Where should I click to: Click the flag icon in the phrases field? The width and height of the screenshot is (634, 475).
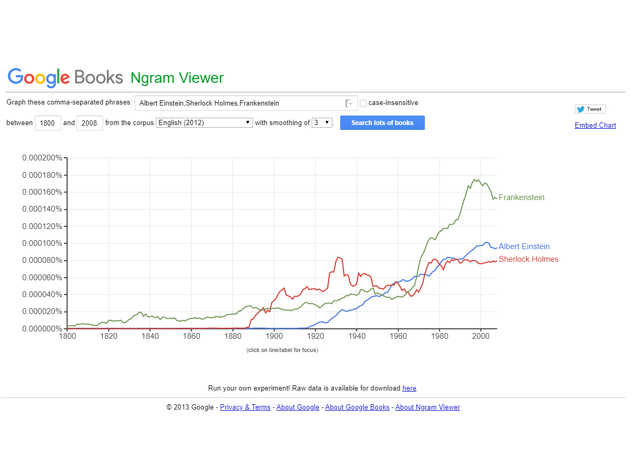(349, 103)
